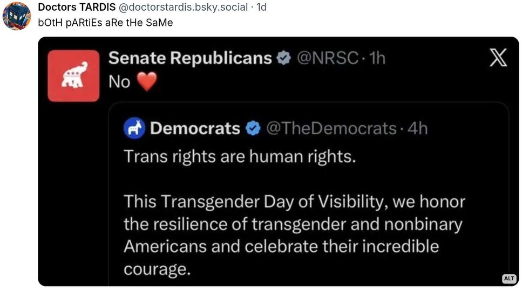Click the Democrats blue verified checkmark
Viewport: 529px width, 291px height.
(253, 129)
